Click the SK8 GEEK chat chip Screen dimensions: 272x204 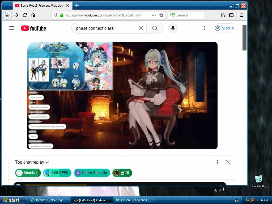coord(57,173)
